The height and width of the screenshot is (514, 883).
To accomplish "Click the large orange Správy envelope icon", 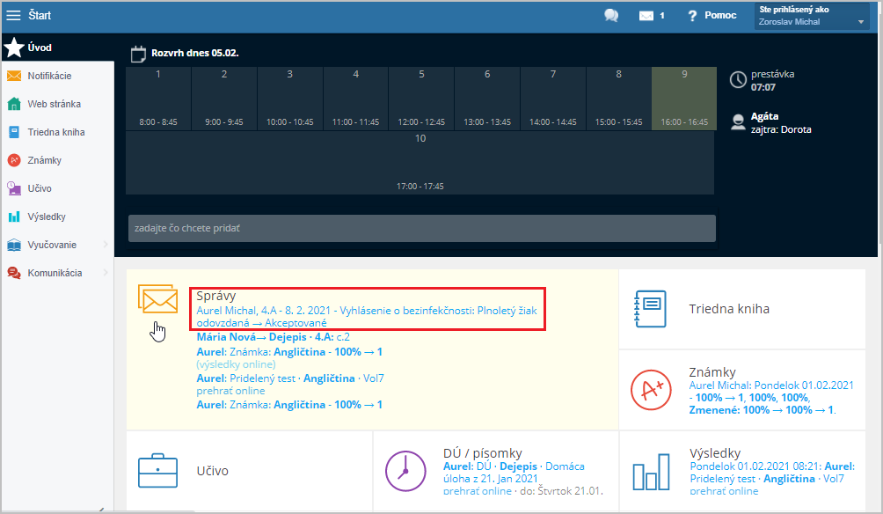I will [x=157, y=298].
